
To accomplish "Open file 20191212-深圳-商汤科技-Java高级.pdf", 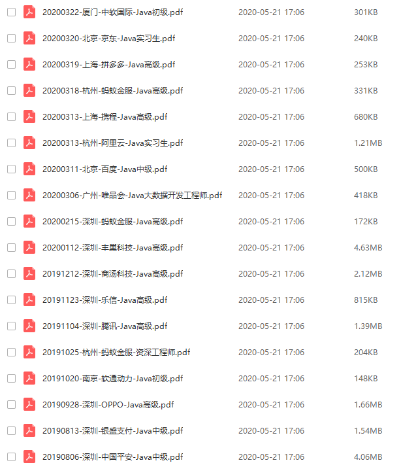I will 112,273.
